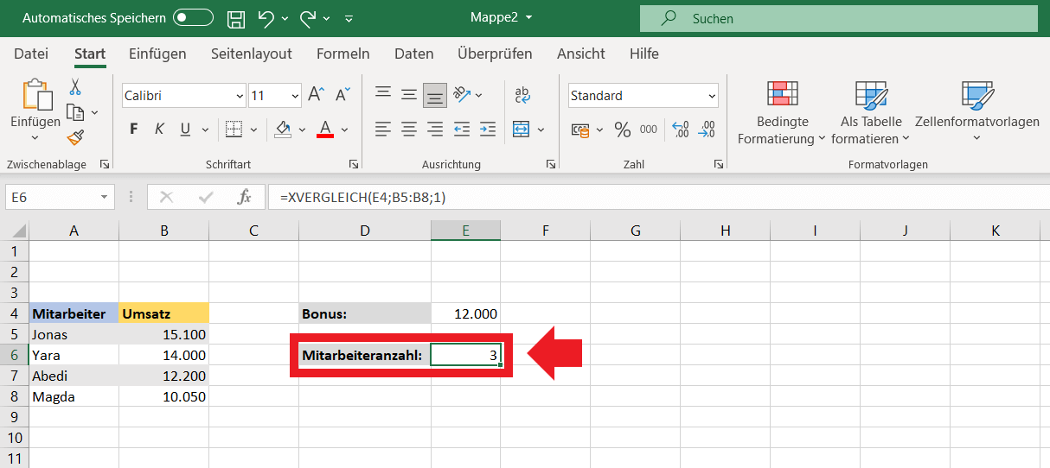Click the accounting currency format icon
This screenshot has width=1050, height=468.
[580, 130]
